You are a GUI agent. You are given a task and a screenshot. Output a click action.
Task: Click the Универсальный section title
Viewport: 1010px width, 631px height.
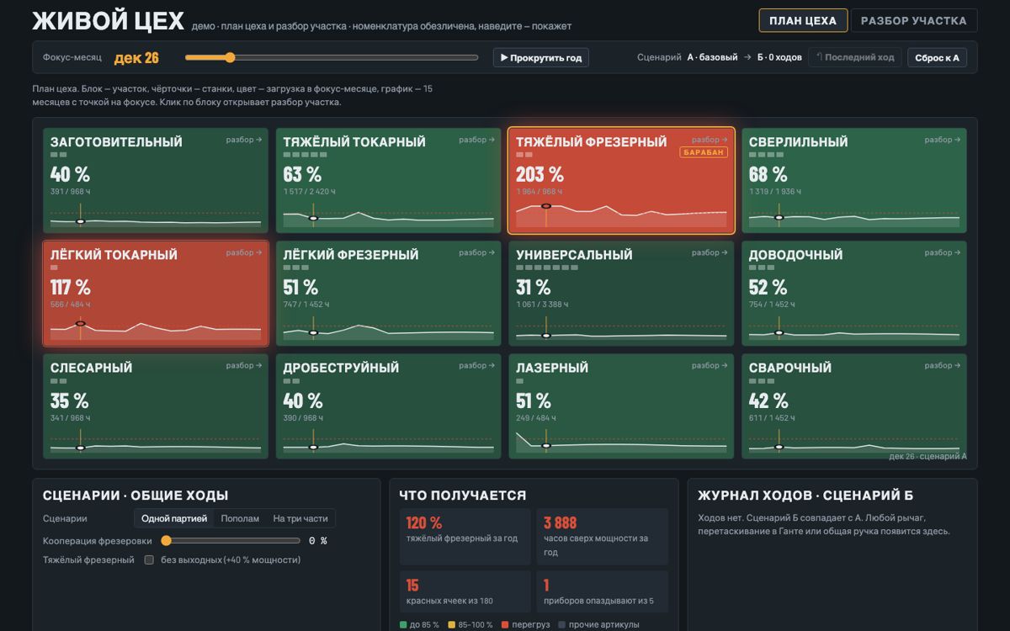pos(574,255)
